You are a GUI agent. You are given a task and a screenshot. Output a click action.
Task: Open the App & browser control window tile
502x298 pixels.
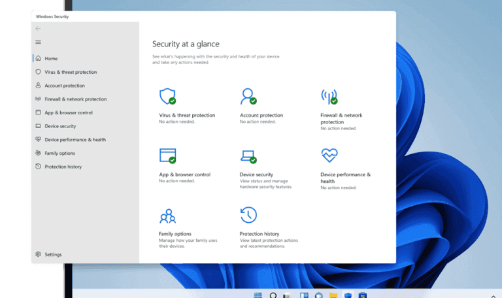(x=185, y=165)
